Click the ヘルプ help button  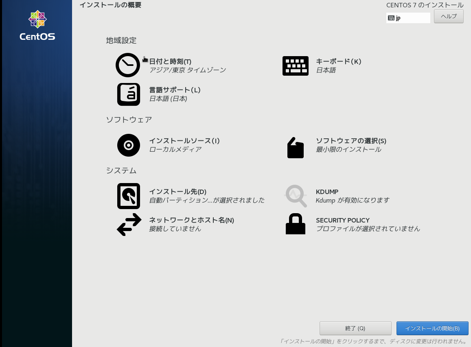[449, 17]
